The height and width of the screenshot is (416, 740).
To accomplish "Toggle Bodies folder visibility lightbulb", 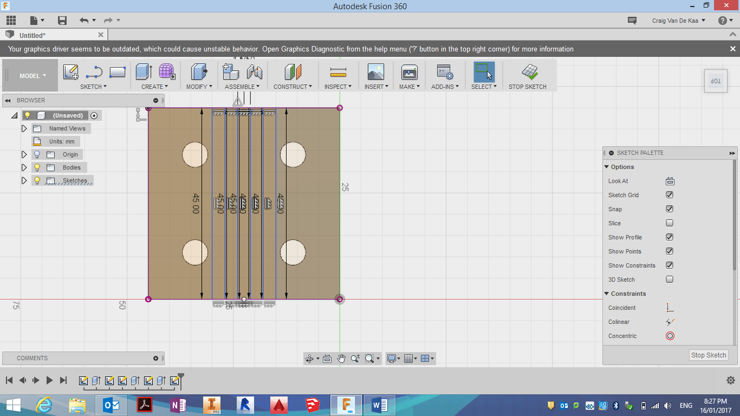I will 37,167.
